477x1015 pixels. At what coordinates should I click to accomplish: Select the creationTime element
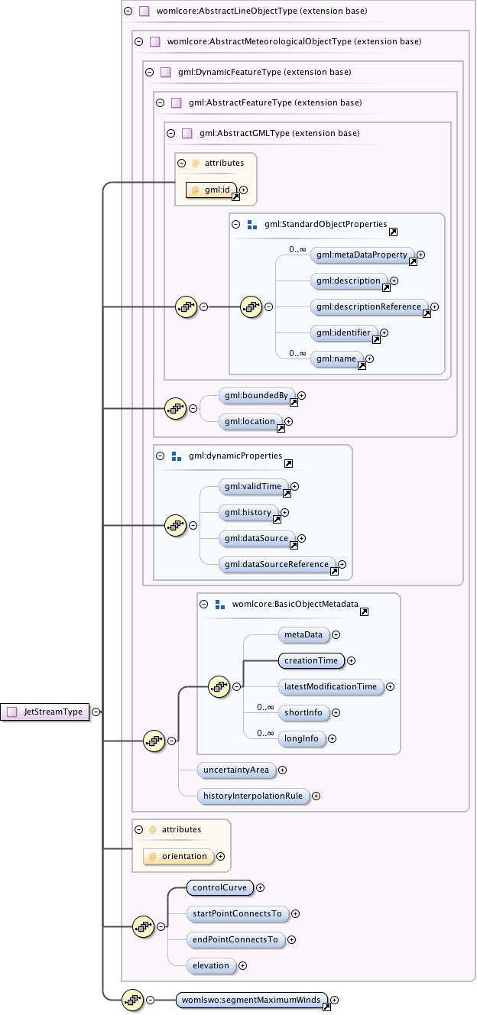[x=312, y=660]
